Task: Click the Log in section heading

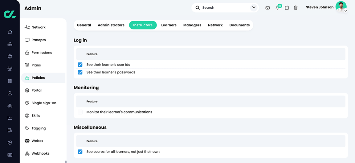Action: coord(80,40)
